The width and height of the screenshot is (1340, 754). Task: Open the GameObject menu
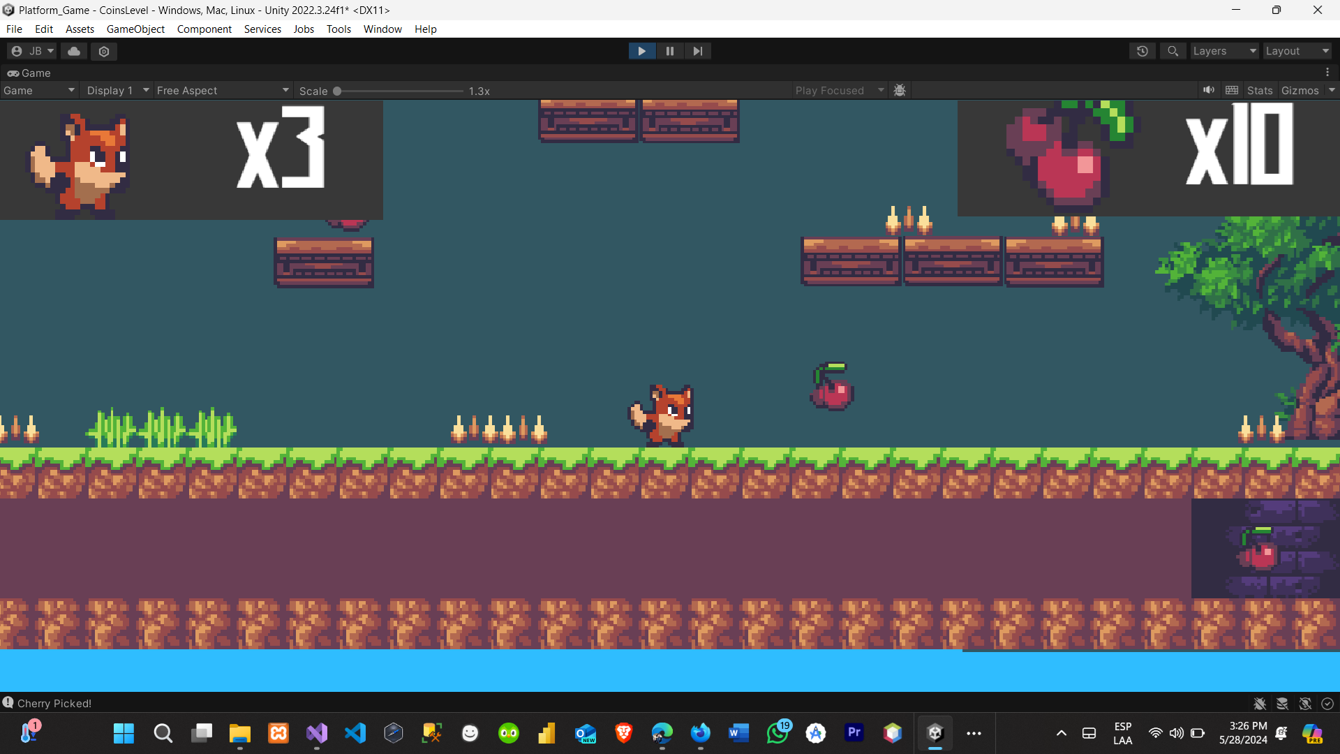pos(135,29)
